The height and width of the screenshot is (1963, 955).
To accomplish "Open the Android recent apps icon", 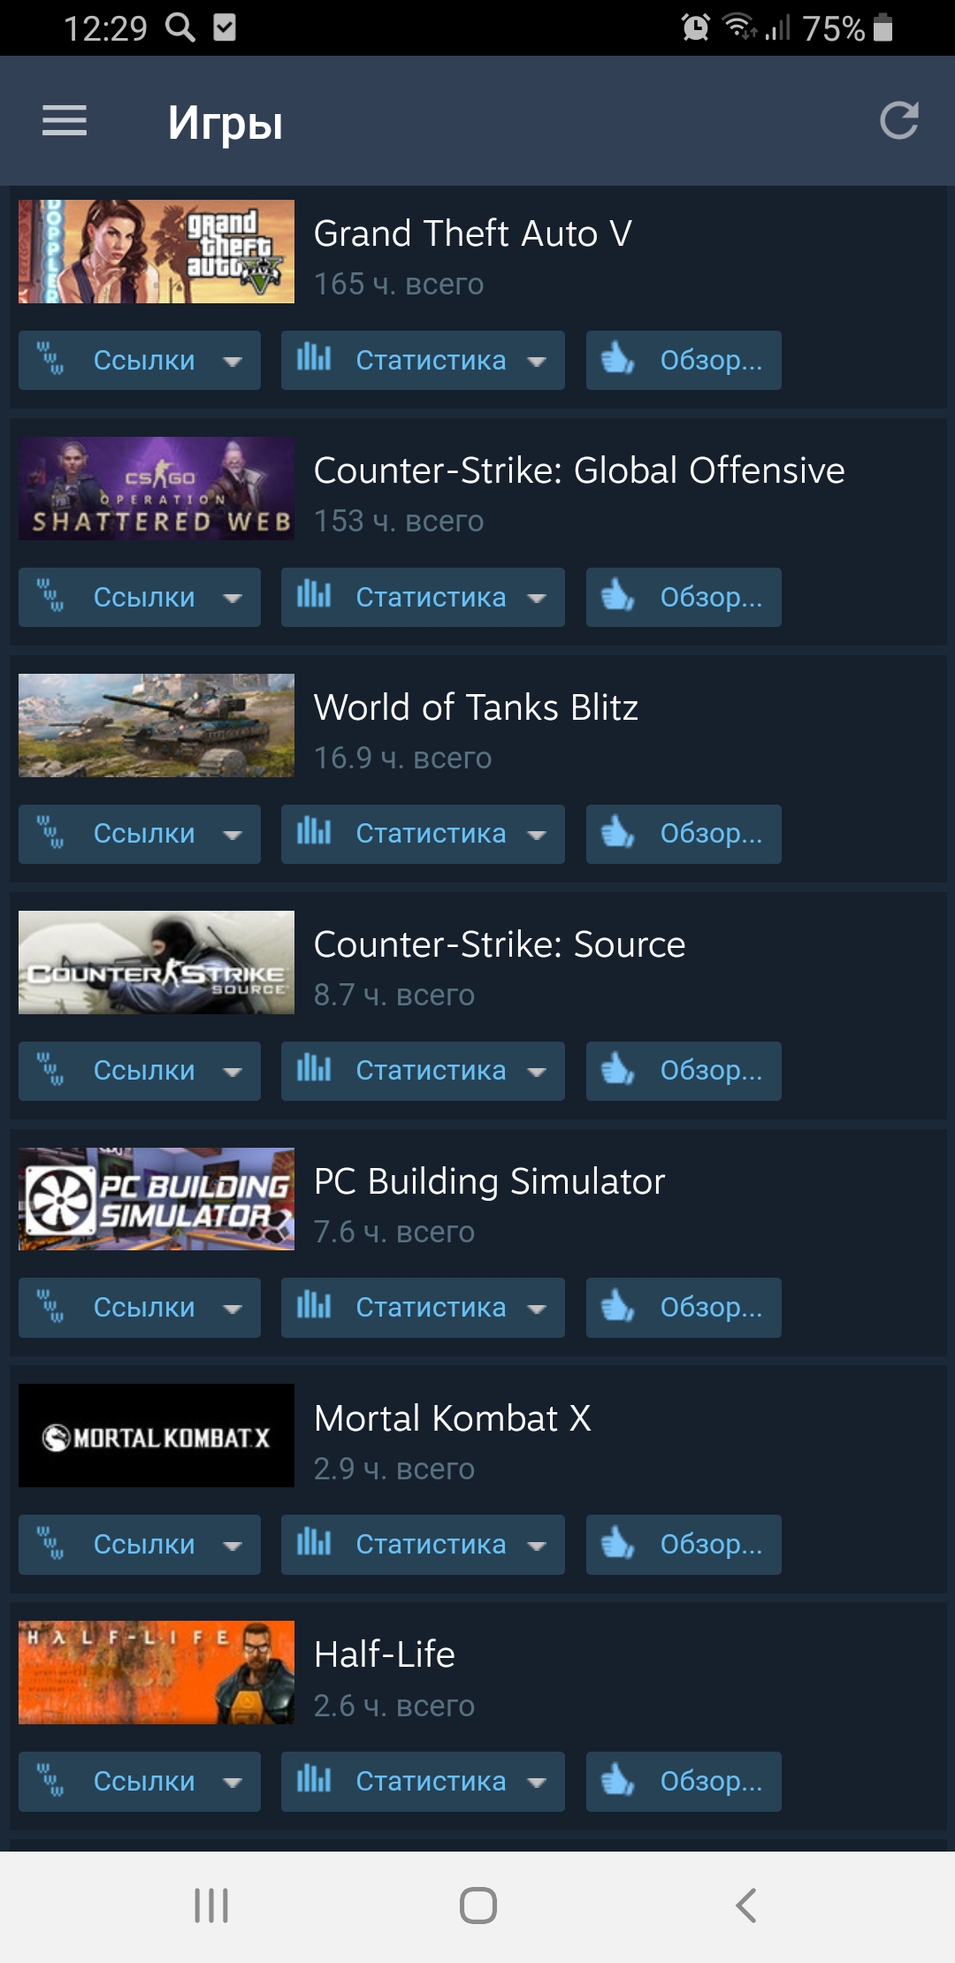I will pyautogui.click(x=211, y=1906).
